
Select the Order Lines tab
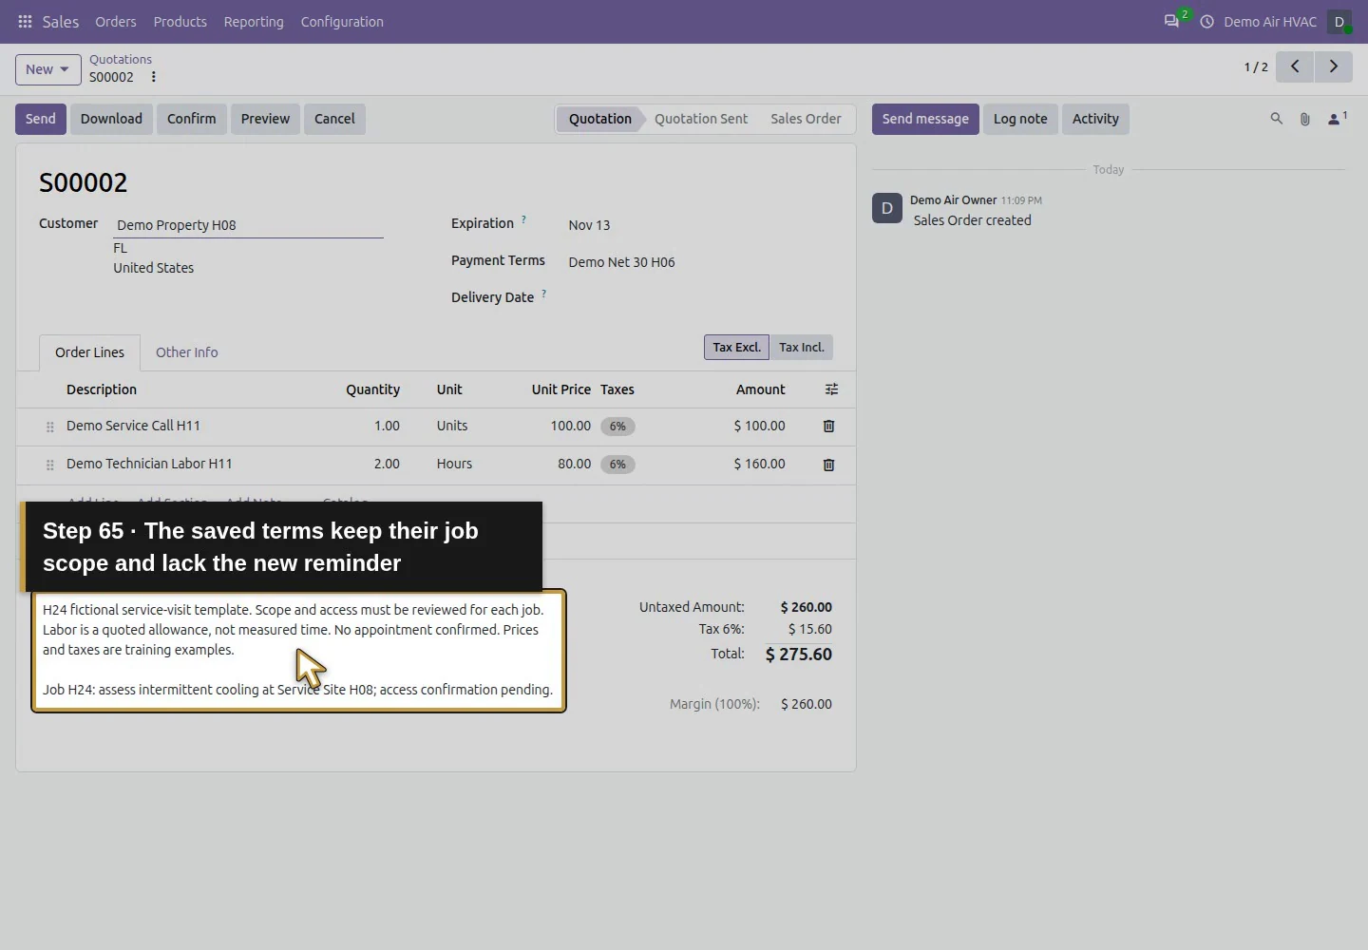point(89,352)
